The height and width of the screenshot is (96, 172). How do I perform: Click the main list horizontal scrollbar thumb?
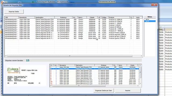(70, 56)
